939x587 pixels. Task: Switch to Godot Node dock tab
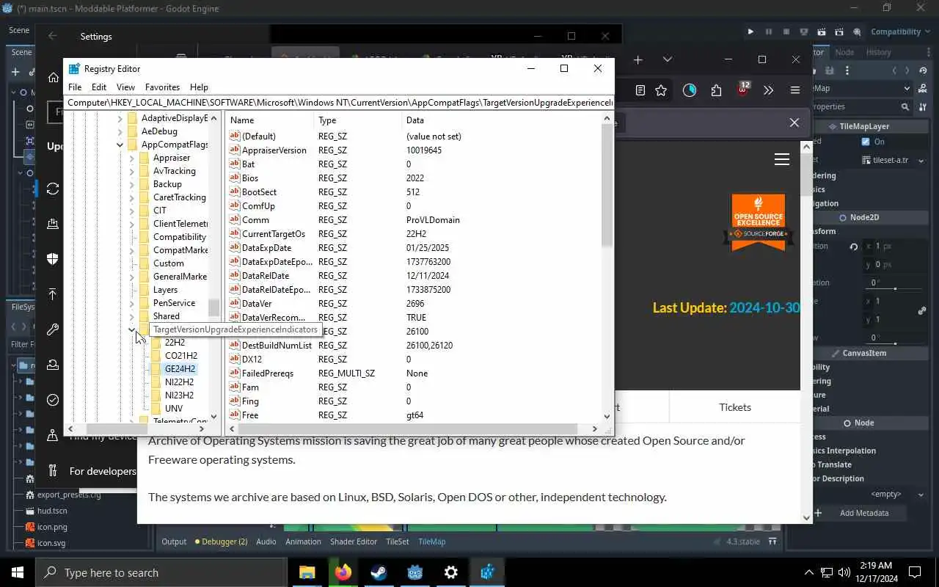[844, 52]
